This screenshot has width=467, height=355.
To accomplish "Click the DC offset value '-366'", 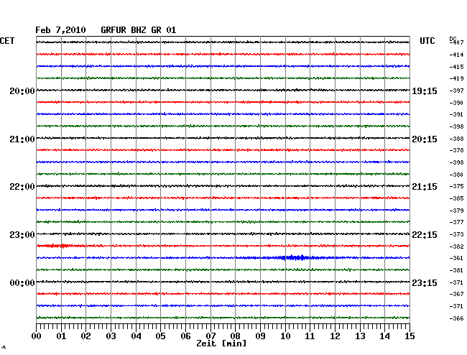I will [x=456, y=318].
